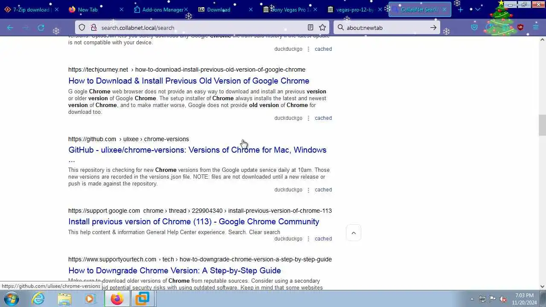Screen dimensions: 546x307
Task: Open cached link under the top partial result
Action: pyautogui.click(x=323, y=49)
